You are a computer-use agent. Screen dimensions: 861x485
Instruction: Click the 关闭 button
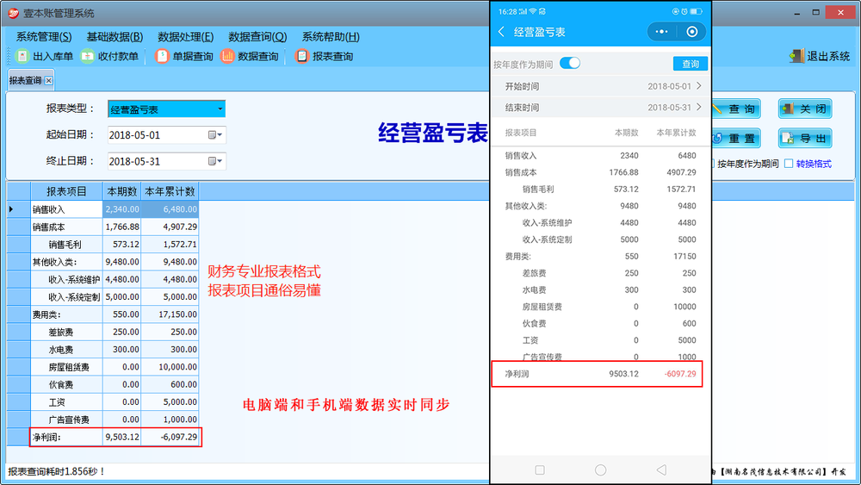[x=805, y=109]
